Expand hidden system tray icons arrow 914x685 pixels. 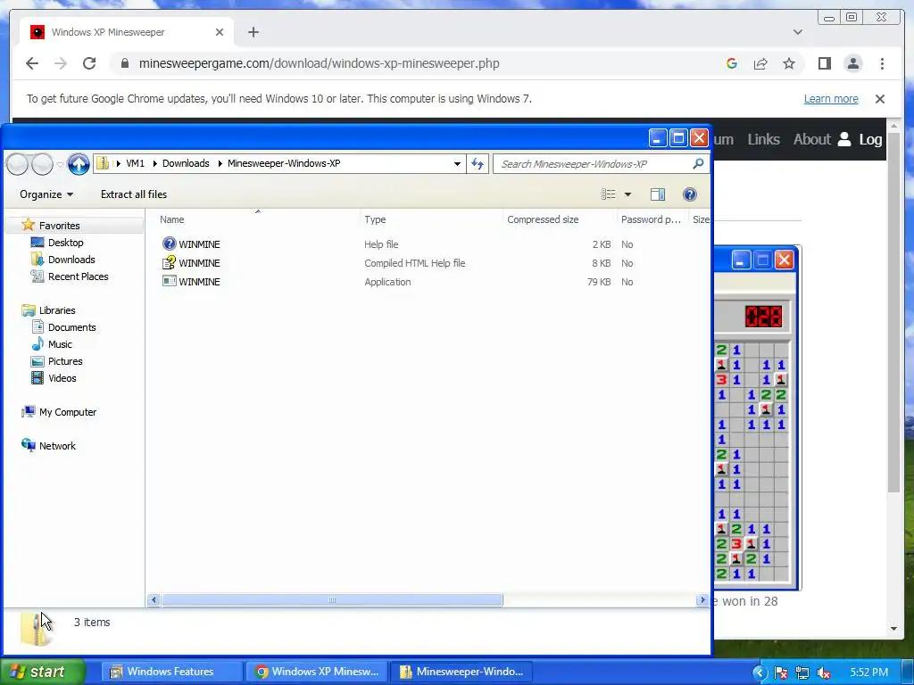760,673
